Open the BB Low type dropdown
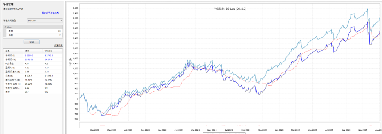Image resolution: width=382 pixels, height=134 pixels. 45,20
